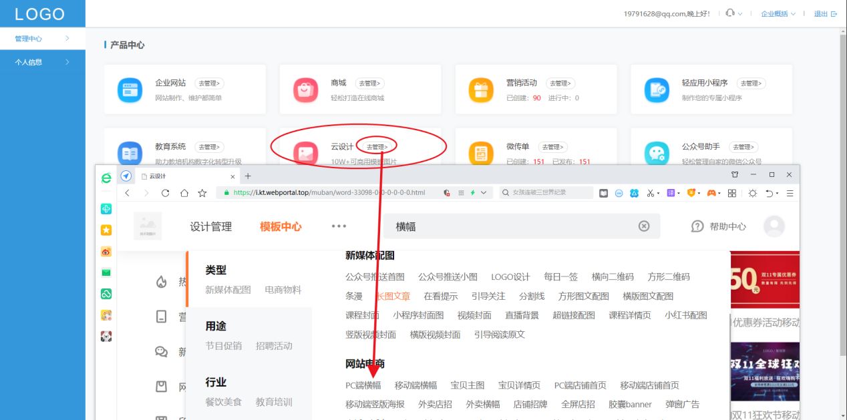Select 公众号推送首图 template type
847x420 pixels.
coord(375,276)
